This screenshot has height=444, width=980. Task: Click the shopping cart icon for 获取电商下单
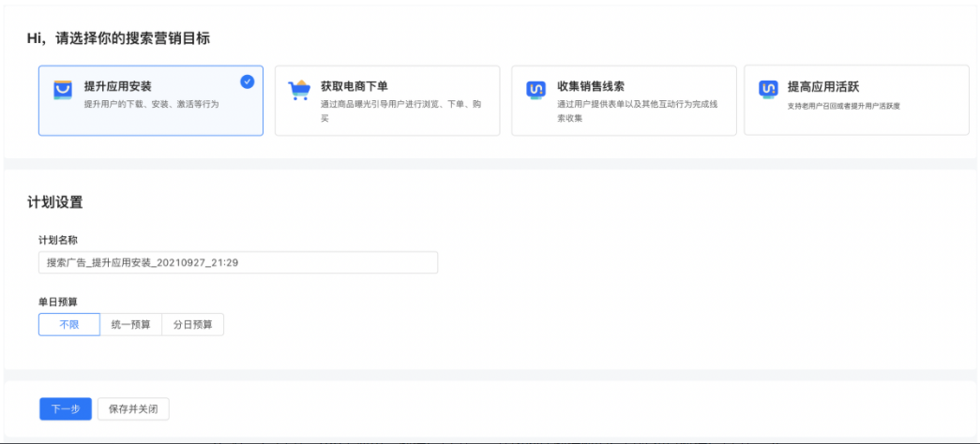[299, 90]
